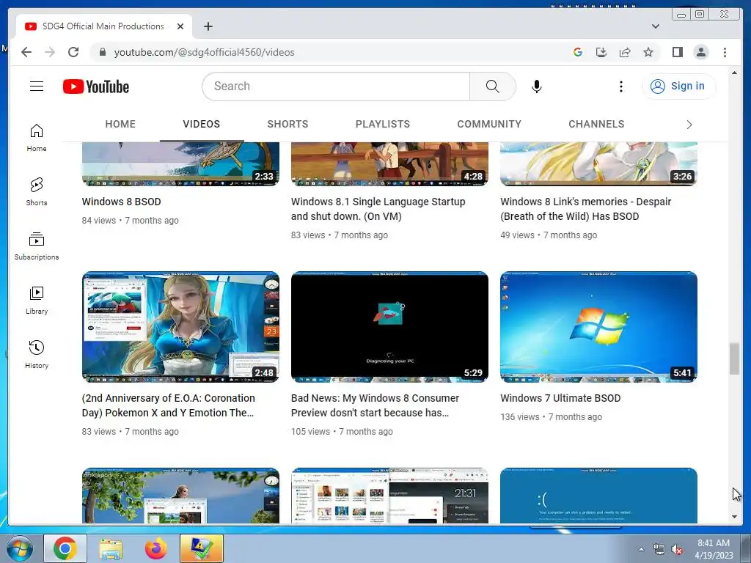Activate voice search microphone
Viewport: 751px width, 563px height.
tap(536, 87)
